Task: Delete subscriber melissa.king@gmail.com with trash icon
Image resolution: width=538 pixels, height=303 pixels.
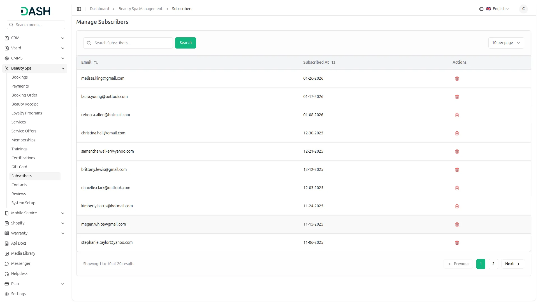Action: [457, 79]
